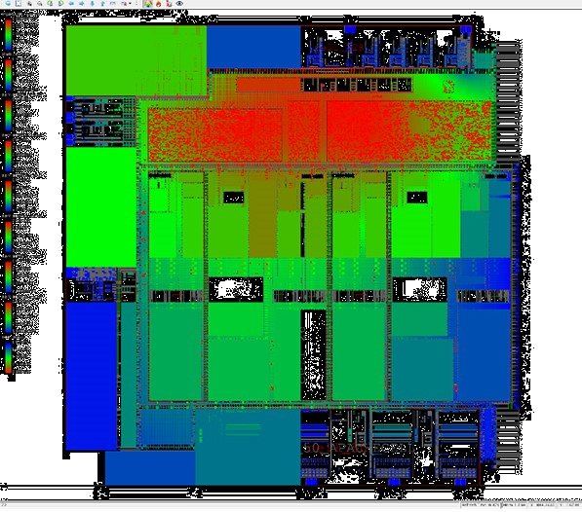This screenshot has width=582, height=512.
Task: Click the inverted blue-topped color scale bar
Action: [8, 358]
